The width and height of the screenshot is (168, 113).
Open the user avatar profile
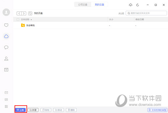pyautogui.click(x=6, y=12)
